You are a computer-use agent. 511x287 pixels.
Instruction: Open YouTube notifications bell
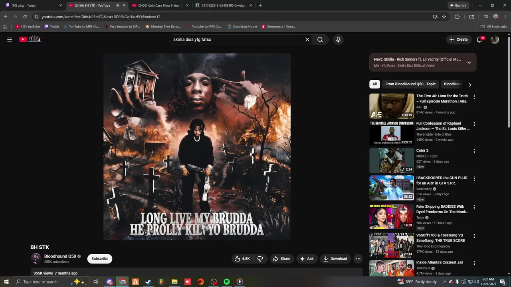pyautogui.click(x=480, y=39)
